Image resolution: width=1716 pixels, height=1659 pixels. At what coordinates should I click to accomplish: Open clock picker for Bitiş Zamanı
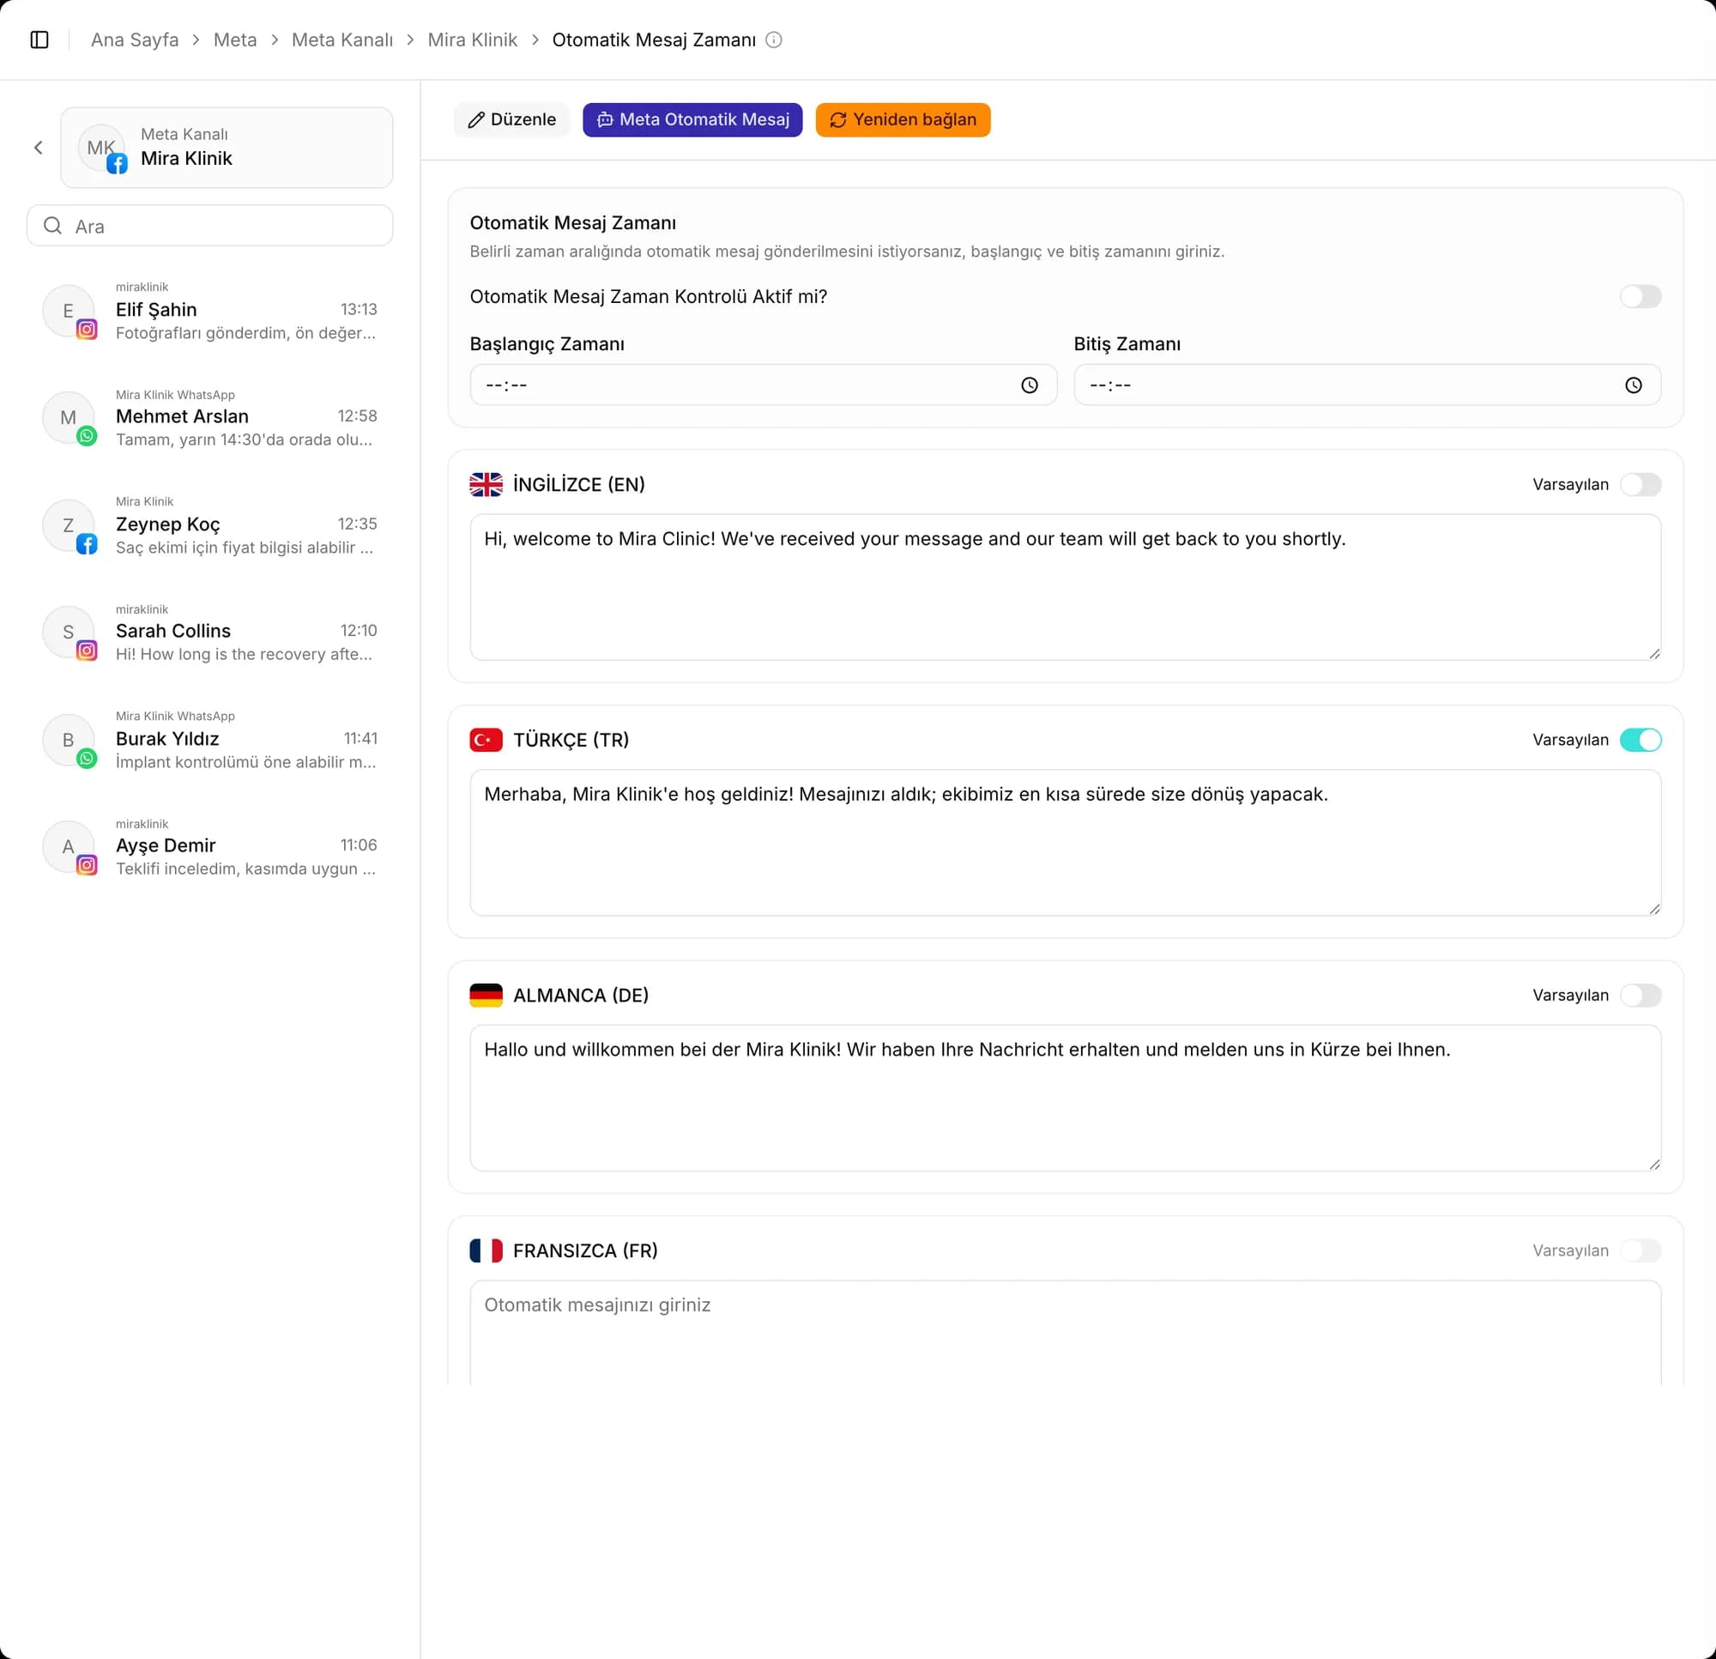point(1634,385)
